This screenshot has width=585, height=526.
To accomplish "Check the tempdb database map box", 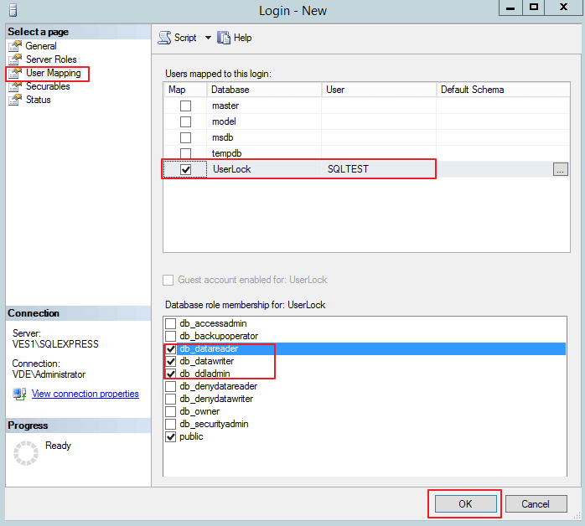I will tap(185, 153).
